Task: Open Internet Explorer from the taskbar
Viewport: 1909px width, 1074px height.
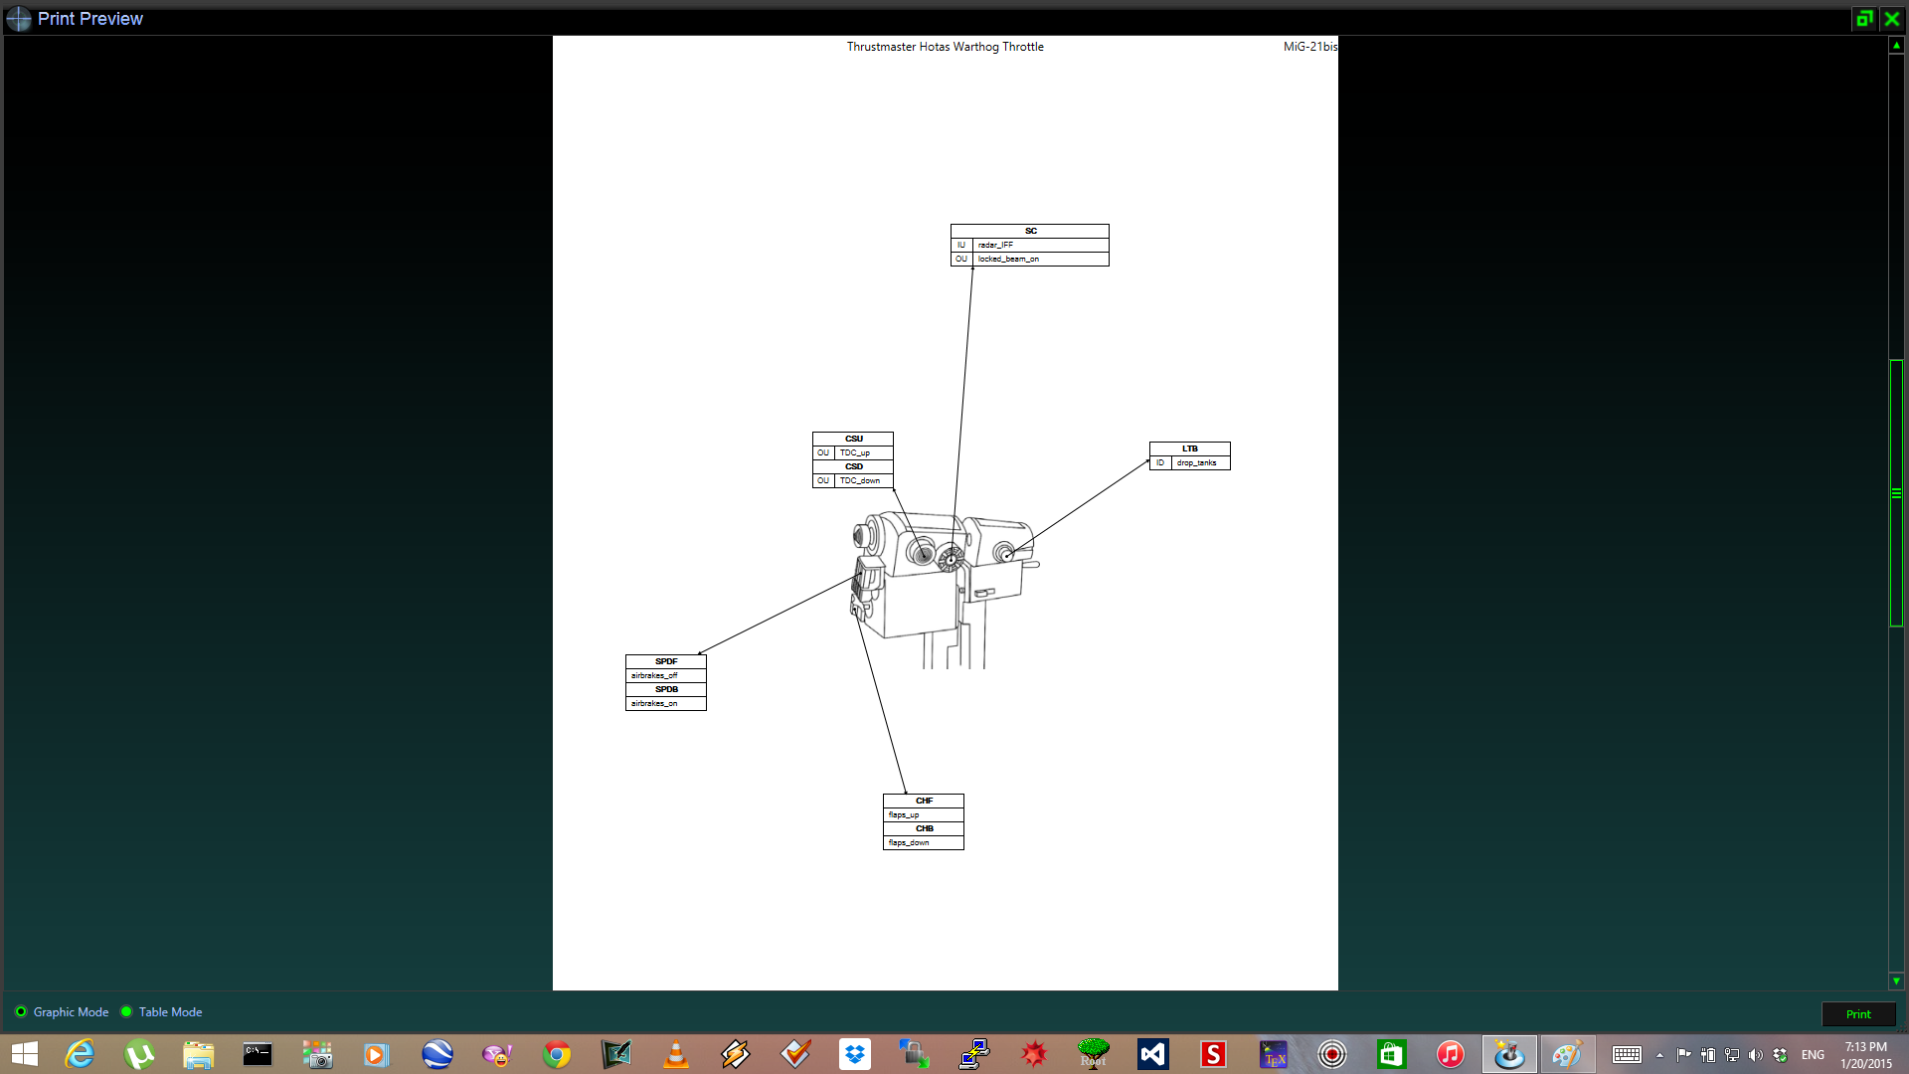Action: click(80, 1054)
